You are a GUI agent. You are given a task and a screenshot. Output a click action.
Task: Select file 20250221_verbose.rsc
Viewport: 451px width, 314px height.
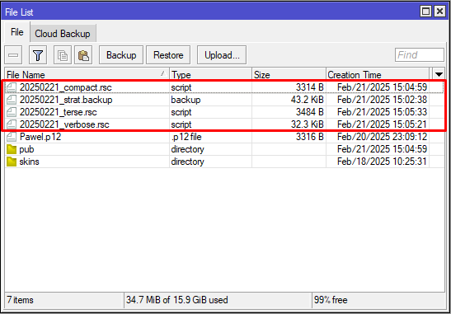coord(64,124)
